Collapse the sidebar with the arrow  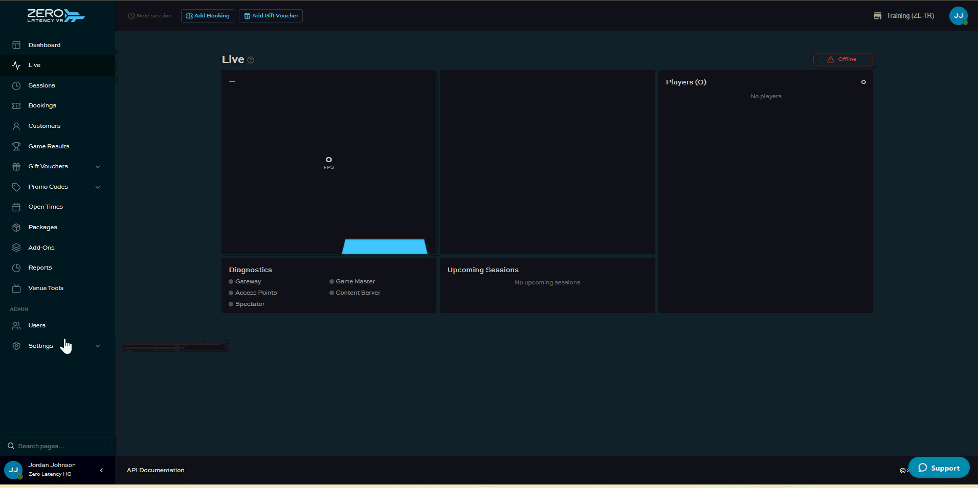101,470
